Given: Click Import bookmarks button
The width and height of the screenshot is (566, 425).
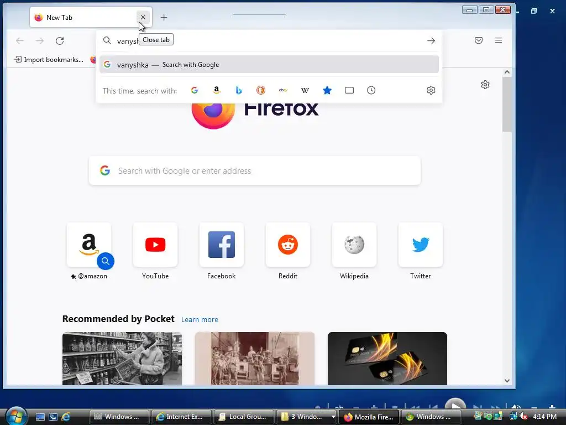Looking at the screenshot, I should [x=49, y=60].
